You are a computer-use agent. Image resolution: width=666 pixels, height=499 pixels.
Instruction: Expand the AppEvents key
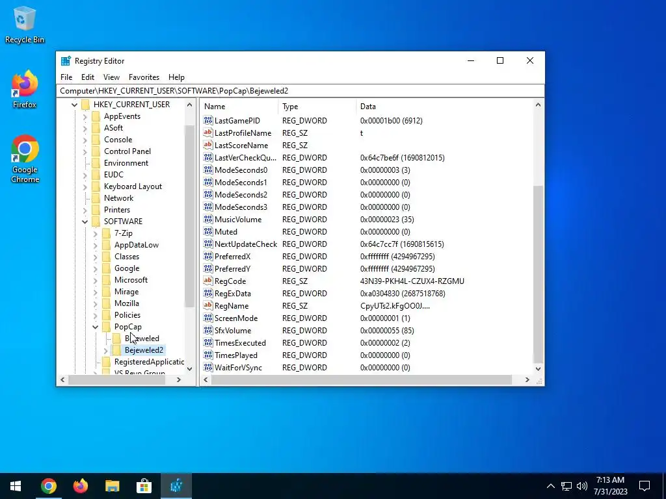click(85, 116)
